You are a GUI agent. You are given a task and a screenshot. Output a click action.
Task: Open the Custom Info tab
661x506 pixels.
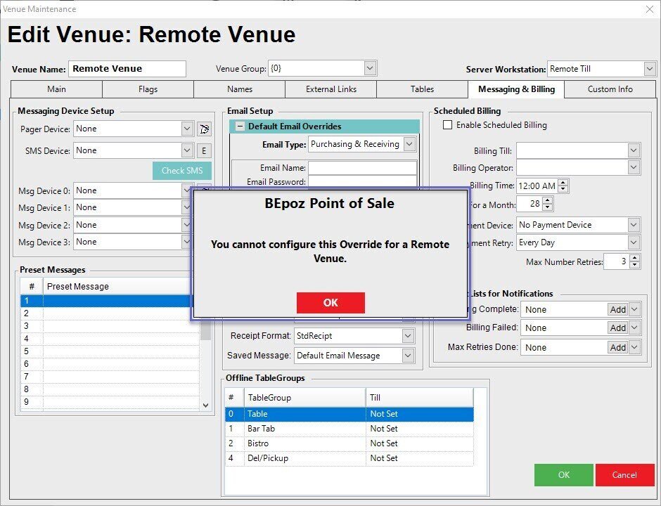(x=610, y=89)
